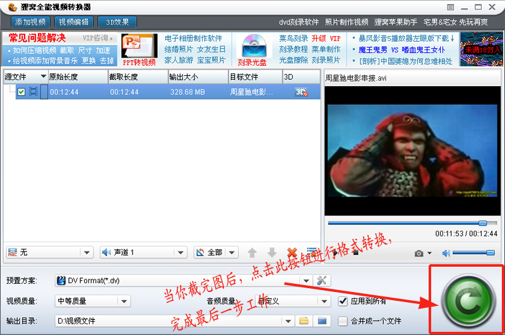The height and width of the screenshot is (335, 505).
Task: Open 照片制作视频 link
Action: 347,22
